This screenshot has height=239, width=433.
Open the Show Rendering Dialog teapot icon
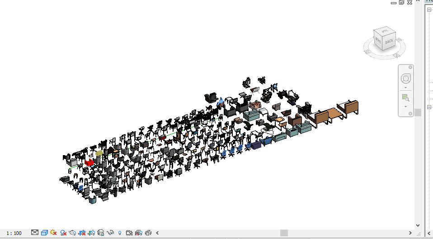click(73, 233)
